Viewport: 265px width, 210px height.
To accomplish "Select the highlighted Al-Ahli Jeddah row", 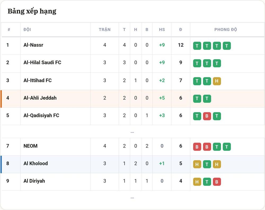I will point(132,99).
